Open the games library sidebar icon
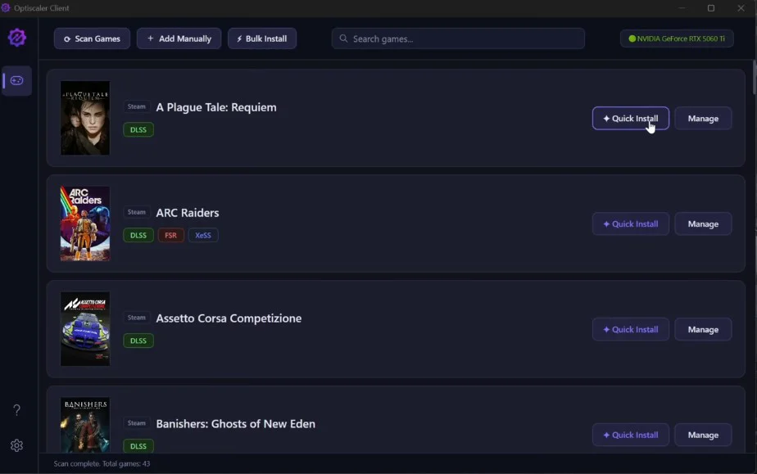This screenshot has height=474, width=757. [17, 80]
